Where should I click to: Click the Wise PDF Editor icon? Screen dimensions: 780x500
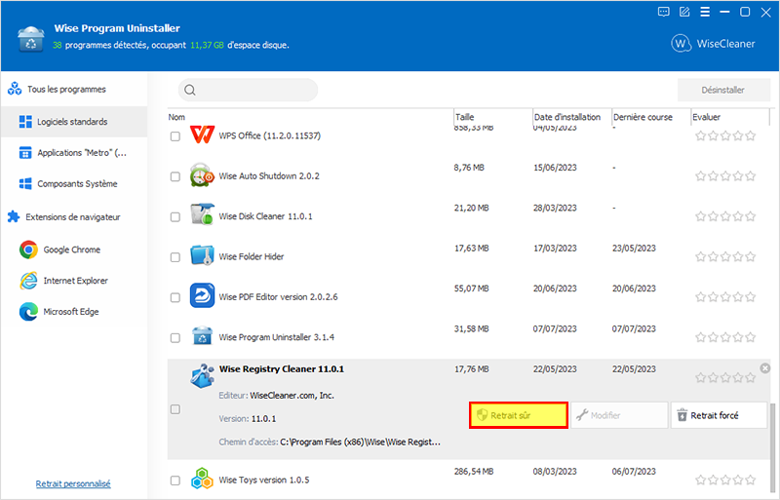coord(202,296)
